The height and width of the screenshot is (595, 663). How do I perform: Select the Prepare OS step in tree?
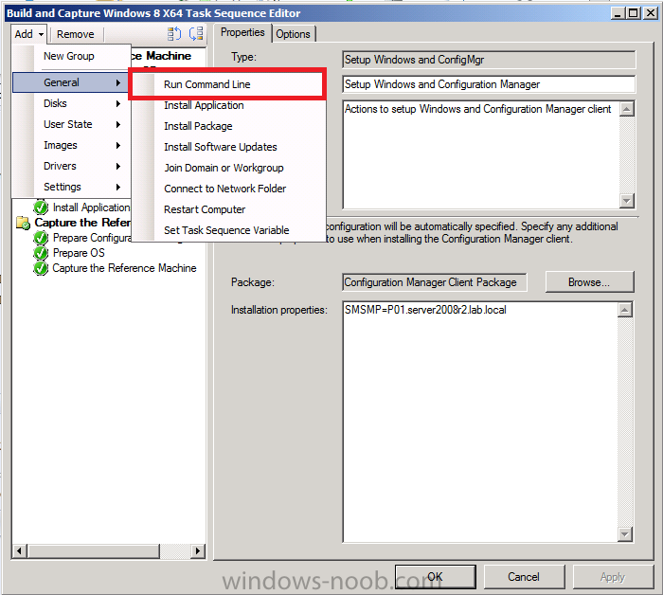click(79, 253)
